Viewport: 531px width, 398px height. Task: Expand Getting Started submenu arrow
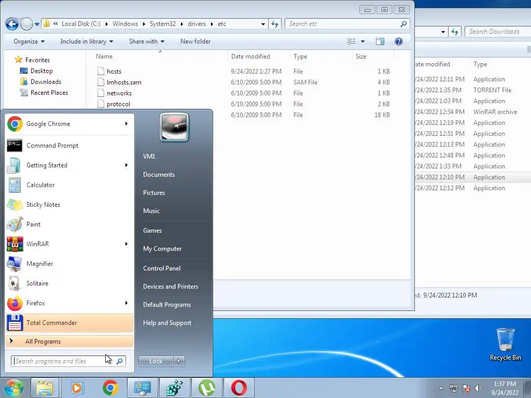point(127,165)
